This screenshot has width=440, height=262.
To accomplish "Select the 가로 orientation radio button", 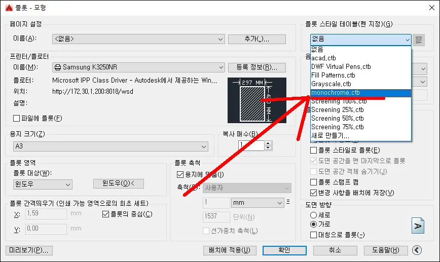I will (x=313, y=224).
